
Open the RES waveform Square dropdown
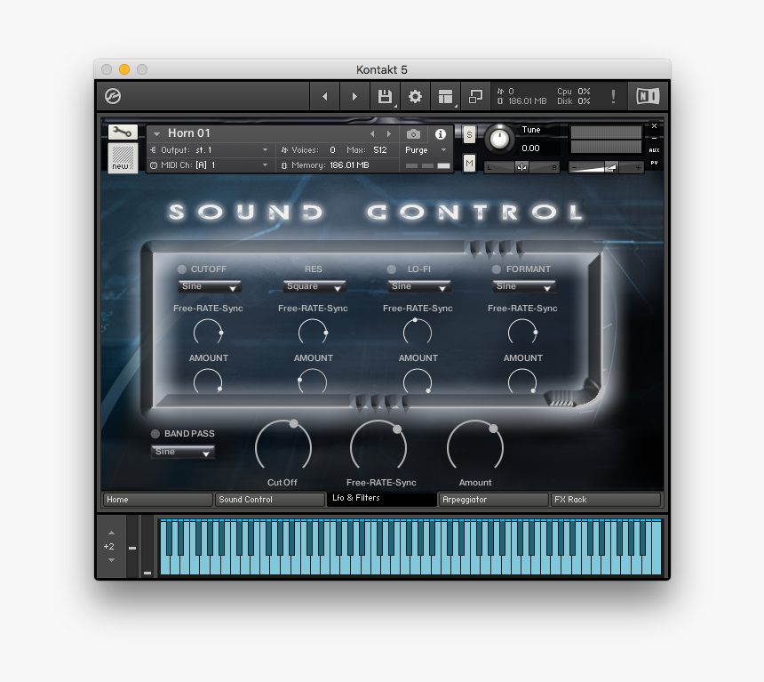click(314, 286)
